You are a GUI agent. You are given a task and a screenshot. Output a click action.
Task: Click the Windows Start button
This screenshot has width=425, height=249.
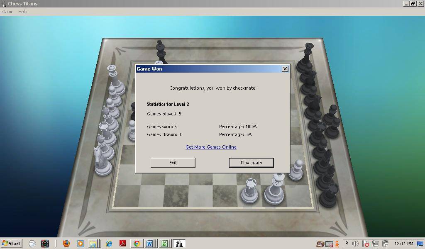[11, 244]
